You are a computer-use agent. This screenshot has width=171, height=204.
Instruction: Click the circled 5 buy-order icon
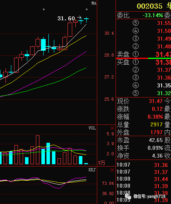pos(135,93)
